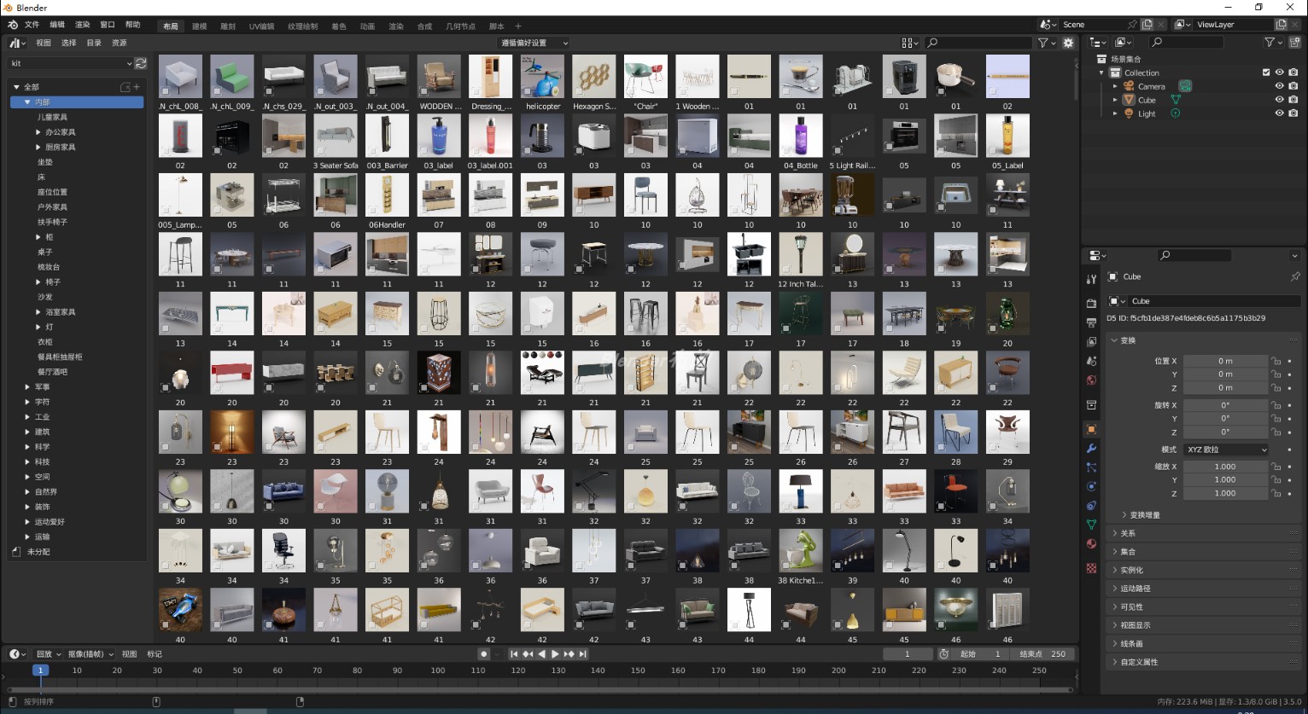
Task: Open rotation mode XYZ 欧拉 dropdown
Action: coord(1226,450)
